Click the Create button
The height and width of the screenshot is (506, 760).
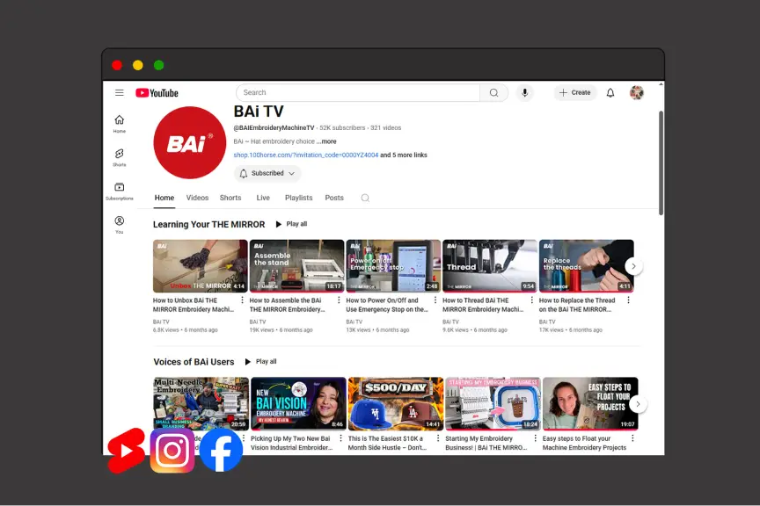(x=575, y=93)
